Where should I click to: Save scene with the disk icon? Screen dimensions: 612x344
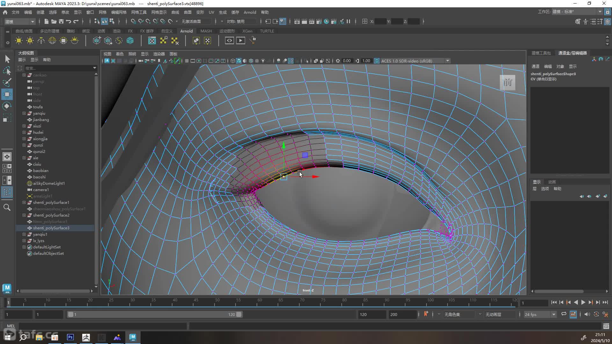point(61,21)
